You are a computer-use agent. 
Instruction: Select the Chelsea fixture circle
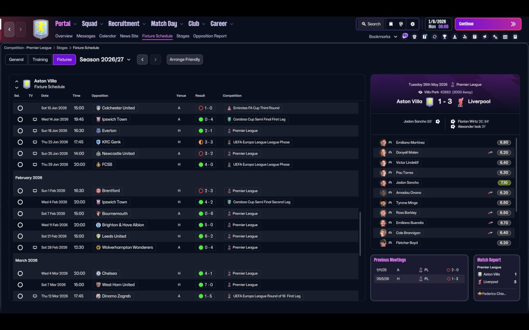(20, 273)
